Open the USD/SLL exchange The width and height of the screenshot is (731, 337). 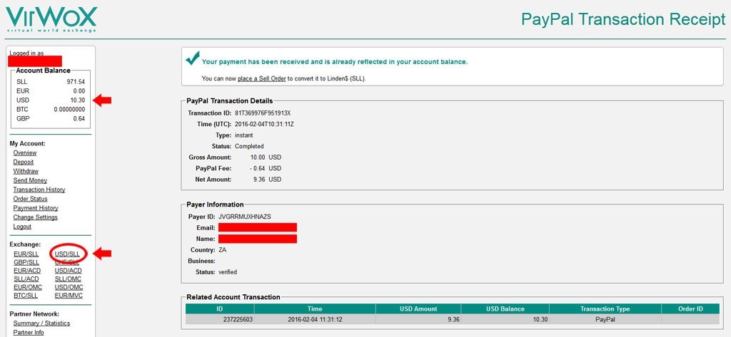tap(67, 254)
